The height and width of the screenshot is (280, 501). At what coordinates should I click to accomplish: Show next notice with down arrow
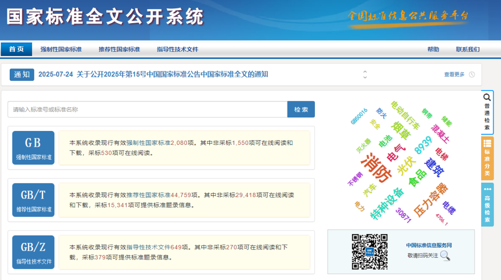365,77
